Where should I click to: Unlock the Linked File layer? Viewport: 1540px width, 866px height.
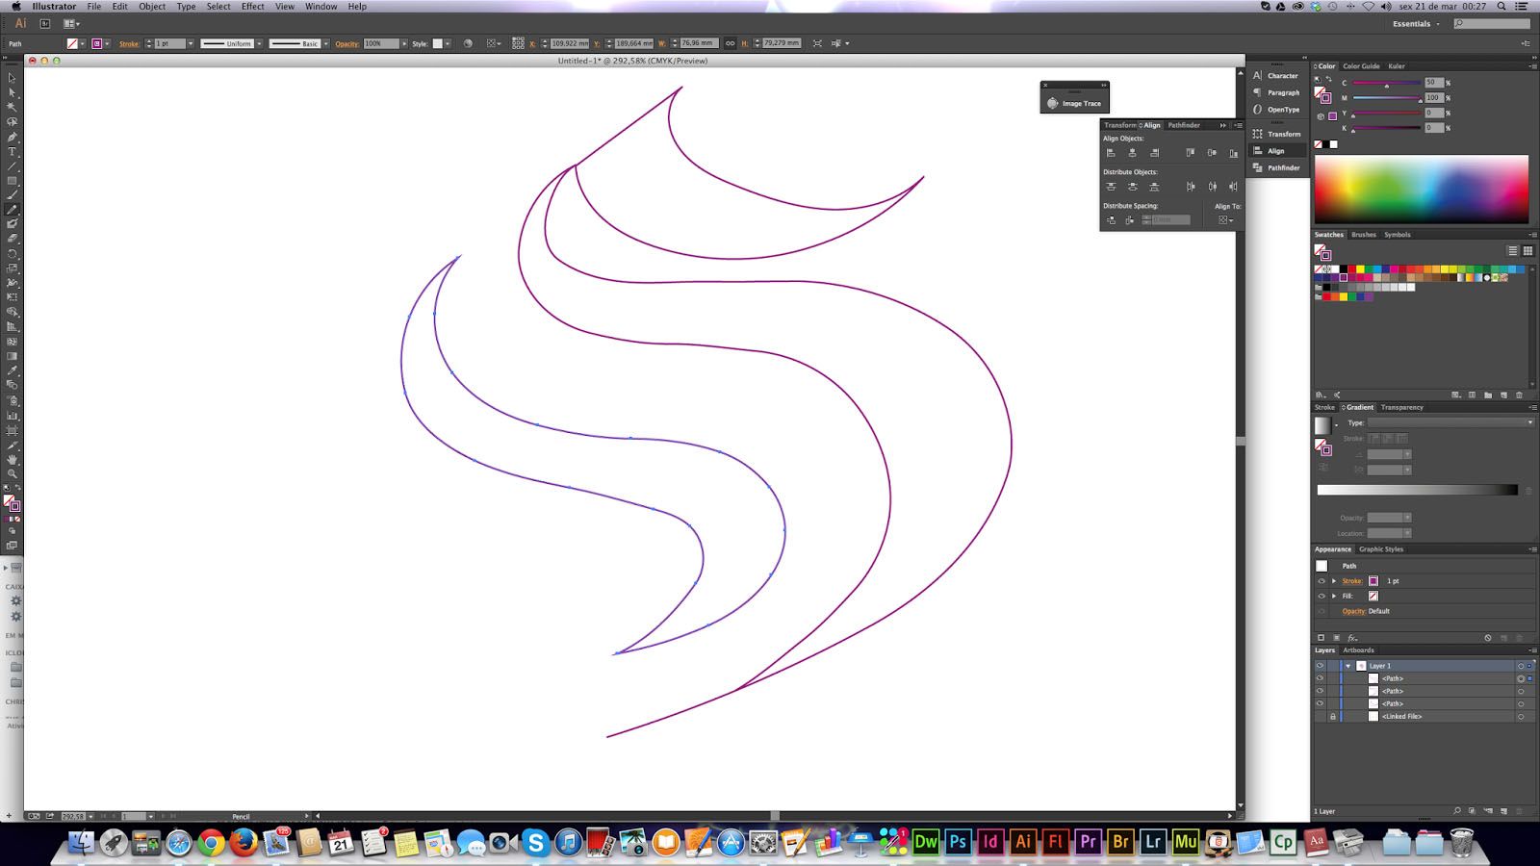click(x=1332, y=717)
